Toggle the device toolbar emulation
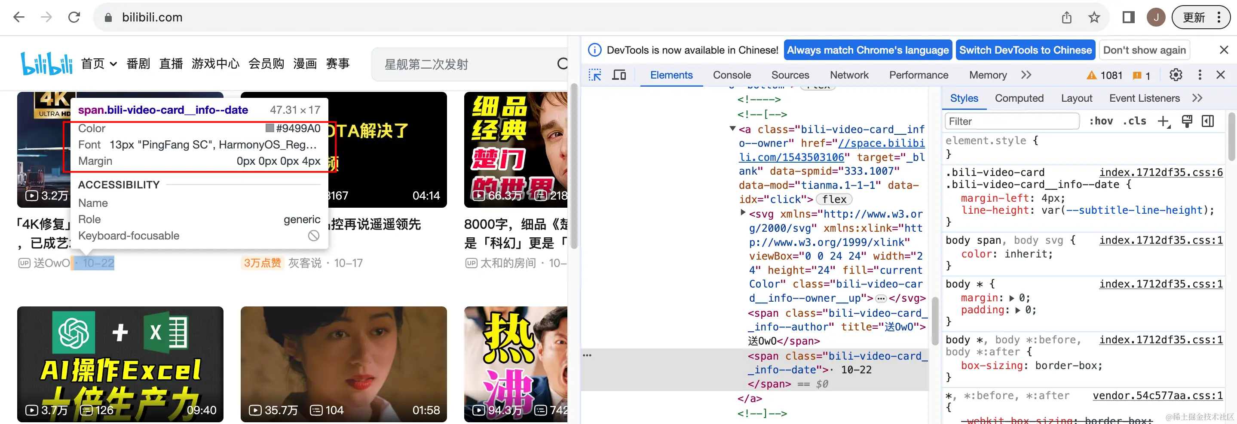Viewport: 1237px width, 424px height. tap(619, 75)
